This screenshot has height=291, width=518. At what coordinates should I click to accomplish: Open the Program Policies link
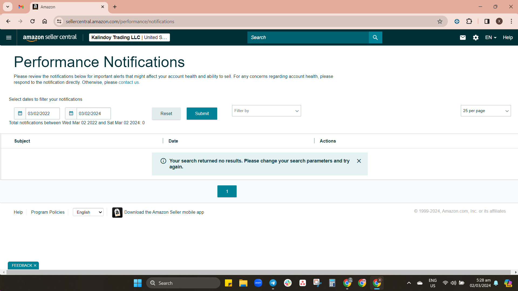(48, 212)
